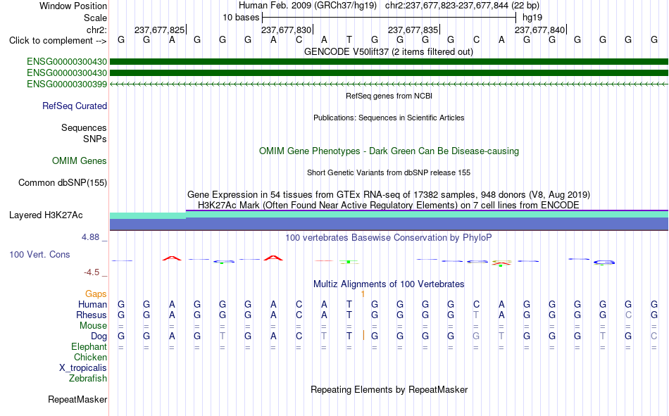Image resolution: width=669 pixels, height=416 pixels.
Task: Click the orange insertion bar in the Dog row
Action: 363,335
